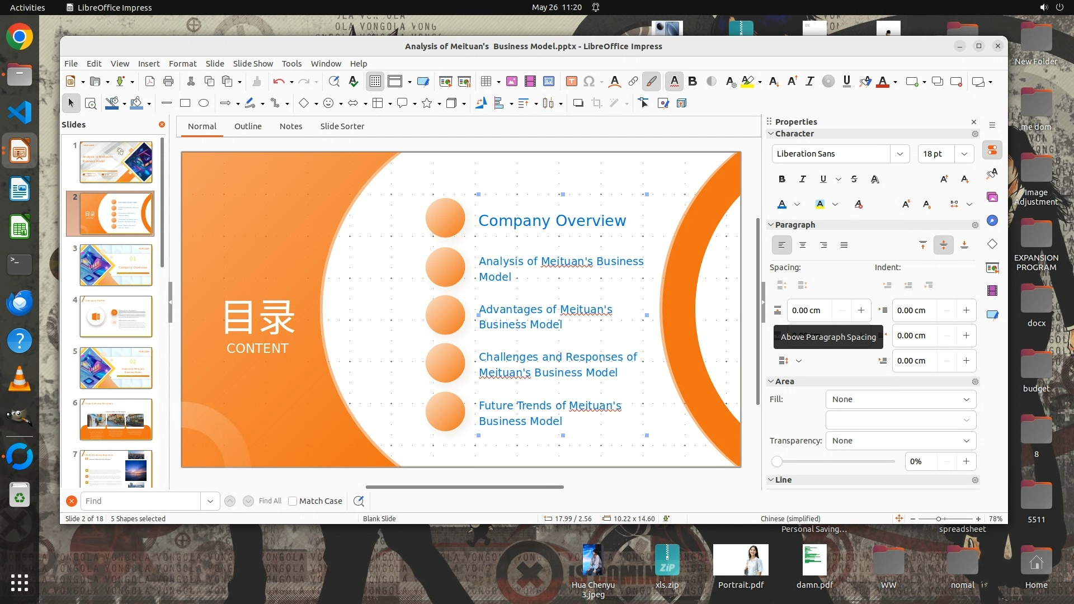
Task: Toggle Bold in the sidebar Character panel
Action: point(782,180)
